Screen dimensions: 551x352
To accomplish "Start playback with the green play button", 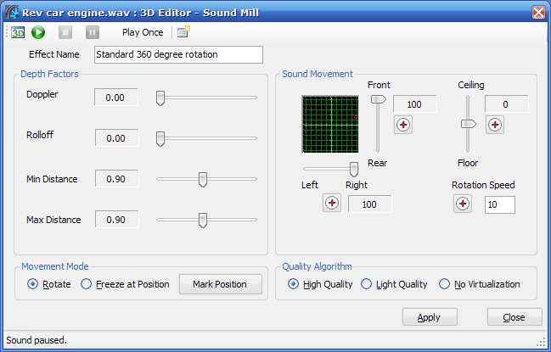I will pos(38,32).
